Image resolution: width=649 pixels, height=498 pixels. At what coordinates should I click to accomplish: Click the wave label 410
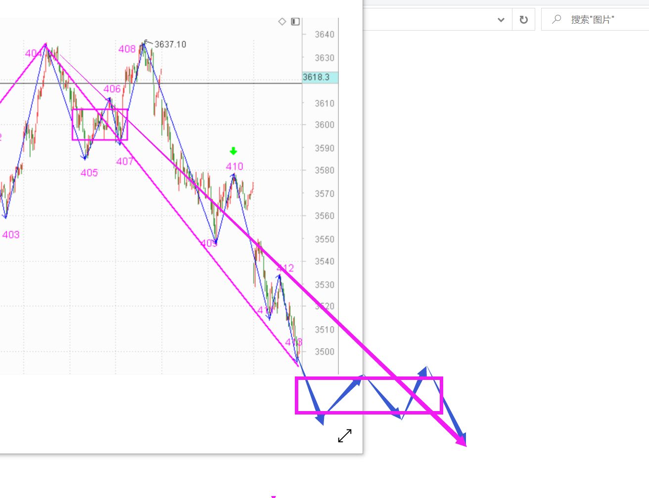click(234, 166)
